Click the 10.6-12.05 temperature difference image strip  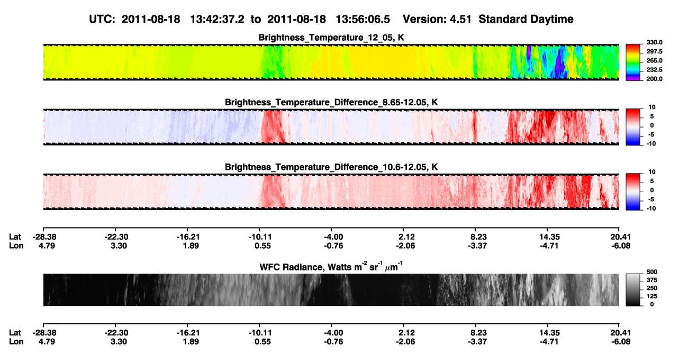pos(331,191)
